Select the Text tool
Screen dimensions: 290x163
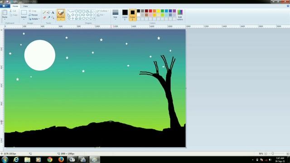pos(53,13)
